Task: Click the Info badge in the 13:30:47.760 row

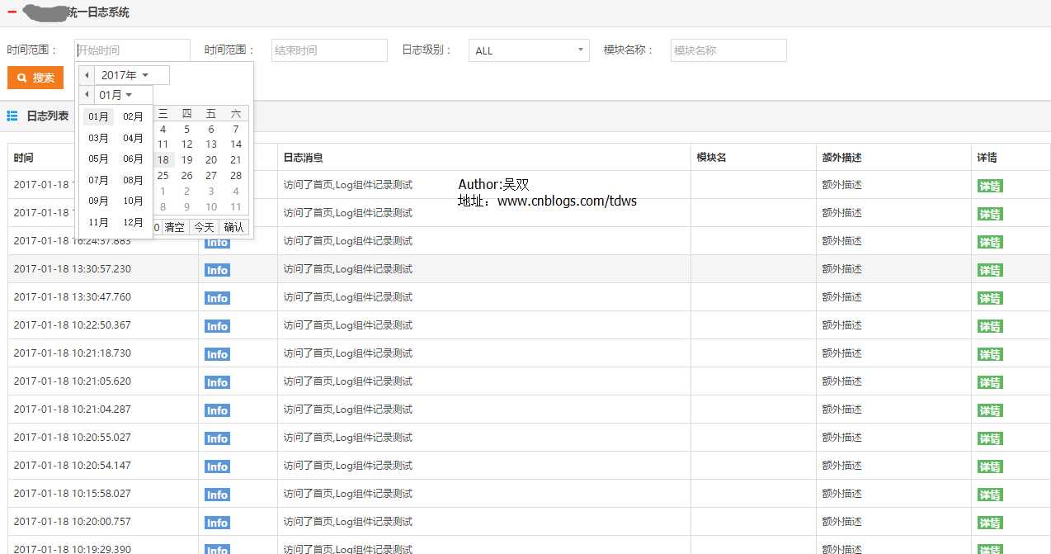Action: point(217,298)
